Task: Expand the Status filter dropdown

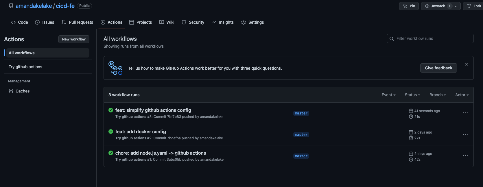Action: click(412, 95)
